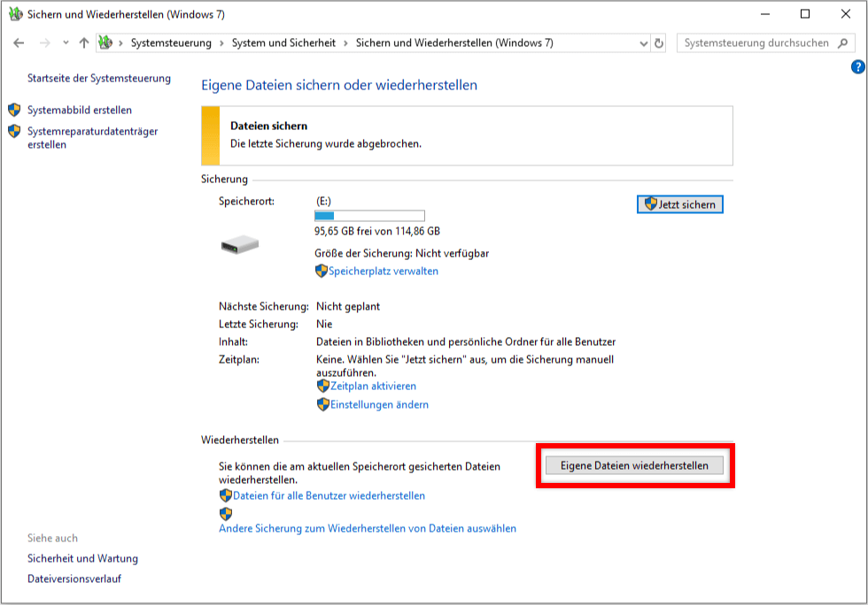Open Speicherplatz verwalten link
Screen dimensions: 868x605
383,271
